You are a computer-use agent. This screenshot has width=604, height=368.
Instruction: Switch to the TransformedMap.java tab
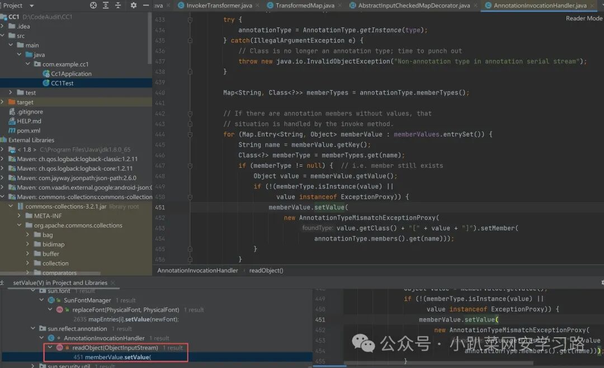(304, 6)
